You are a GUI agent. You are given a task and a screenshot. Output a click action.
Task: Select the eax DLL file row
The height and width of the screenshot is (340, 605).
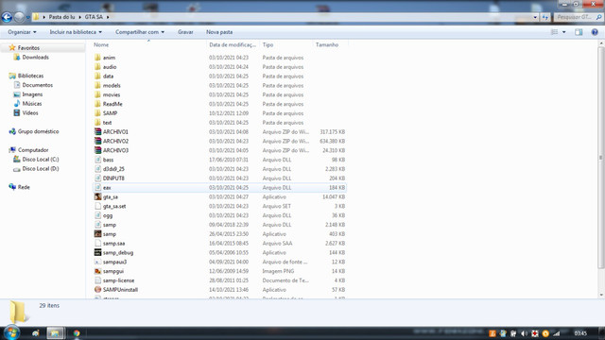(219, 187)
